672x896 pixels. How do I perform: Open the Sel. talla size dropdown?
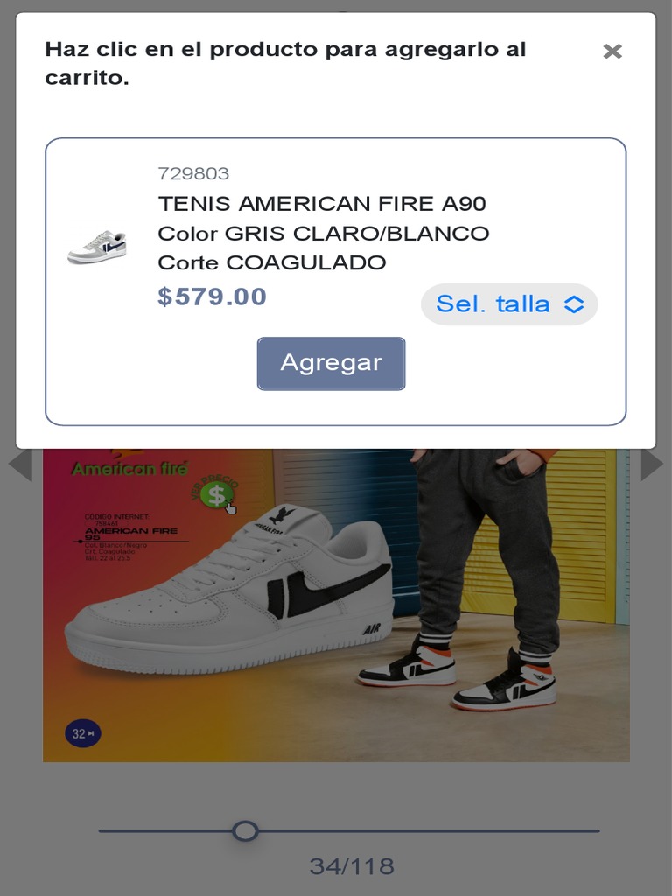(x=509, y=304)
